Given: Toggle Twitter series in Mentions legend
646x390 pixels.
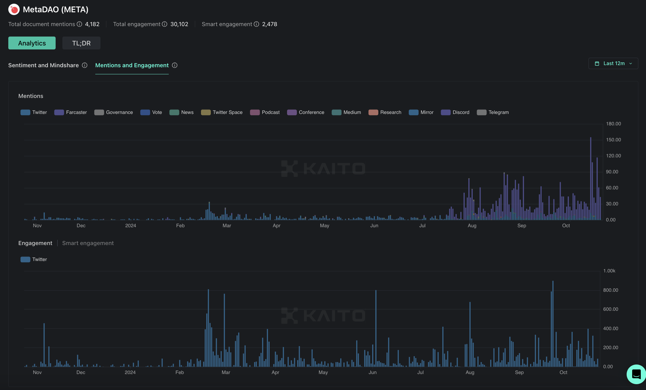Looking at the screenshot, I should click(34, 112).
